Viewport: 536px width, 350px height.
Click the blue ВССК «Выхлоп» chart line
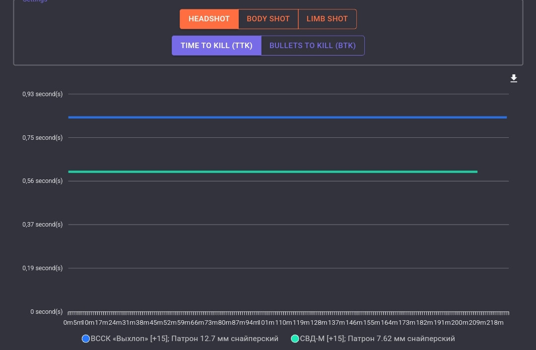pos(287,117)
